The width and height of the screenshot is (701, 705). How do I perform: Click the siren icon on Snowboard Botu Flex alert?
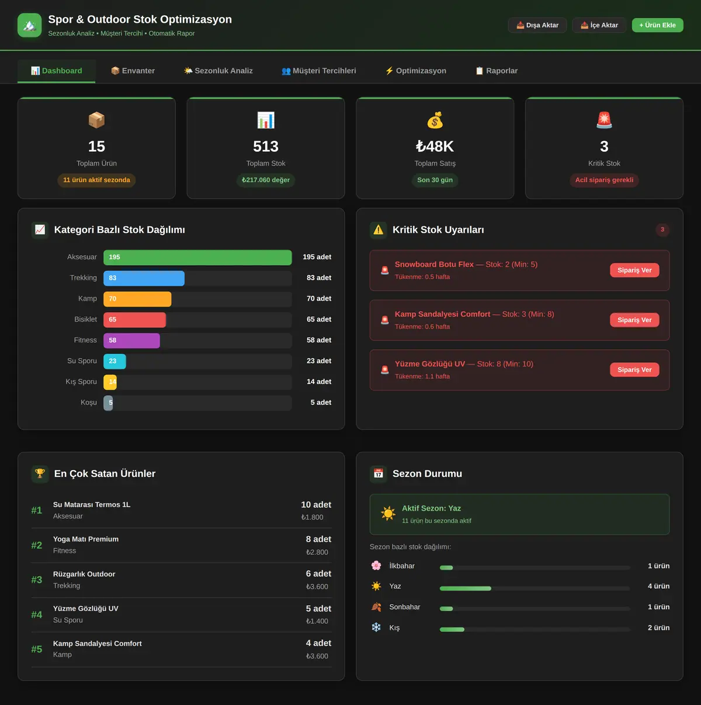[385, 270]
